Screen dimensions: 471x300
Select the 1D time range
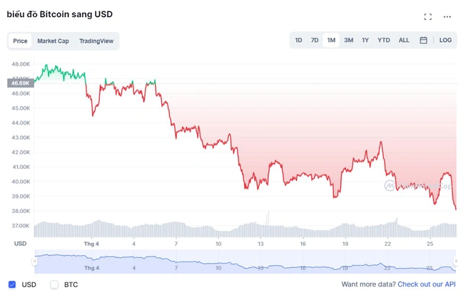click(298, 41)
